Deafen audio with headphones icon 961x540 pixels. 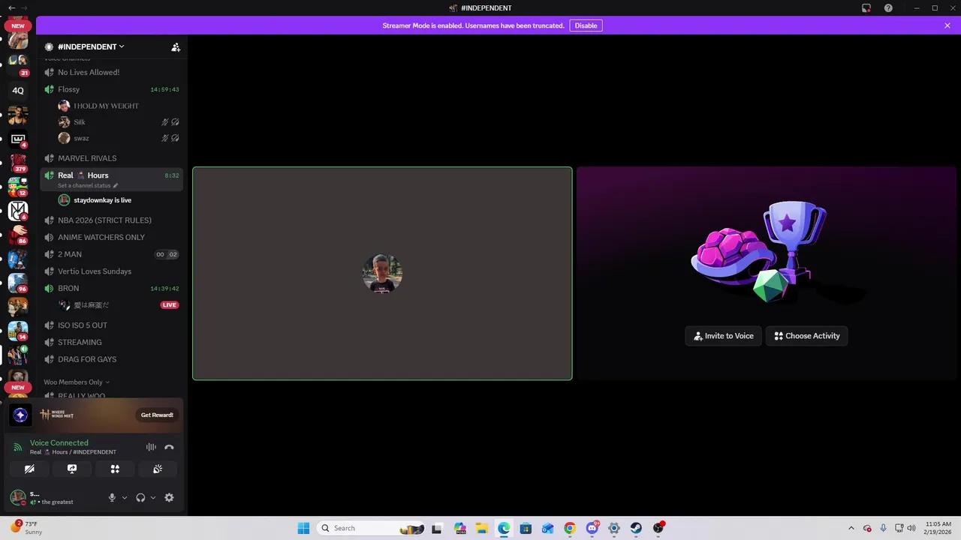(x=140, y=497)
